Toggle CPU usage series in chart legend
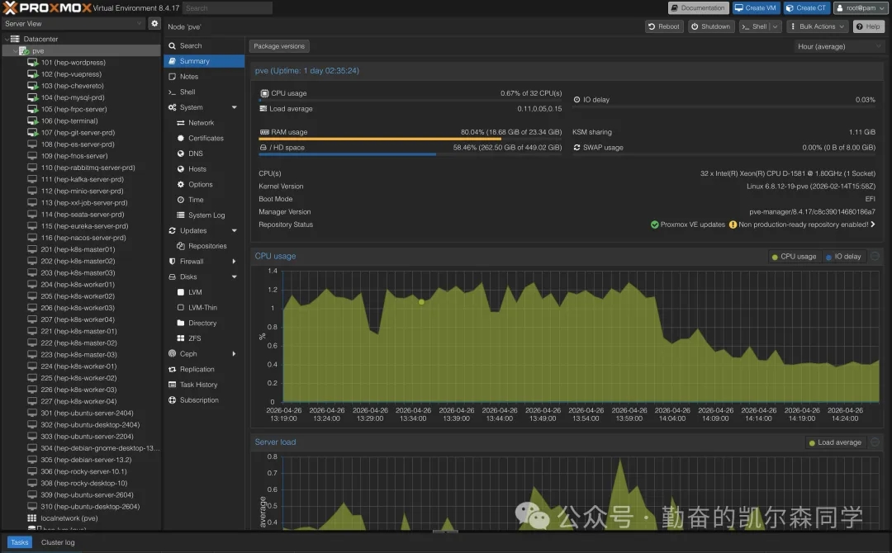This screenshot has height=553, width=892. click(x=794, y=257)
